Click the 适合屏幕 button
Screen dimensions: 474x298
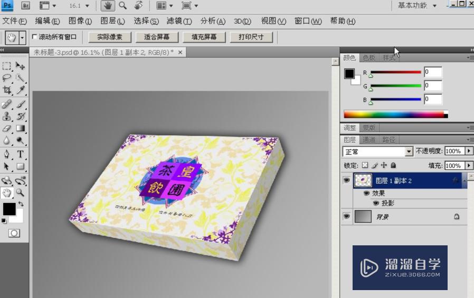click(156, 37)
